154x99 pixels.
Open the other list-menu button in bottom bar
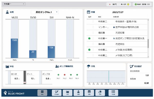[x=113, y=93]
